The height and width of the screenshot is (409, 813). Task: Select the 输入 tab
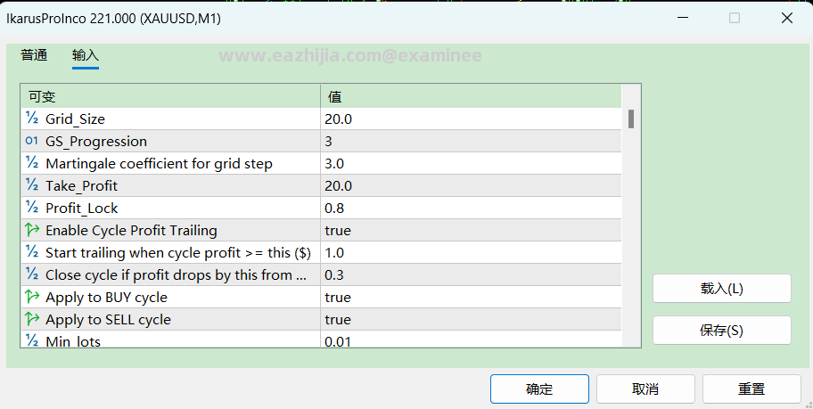(86, 55)
